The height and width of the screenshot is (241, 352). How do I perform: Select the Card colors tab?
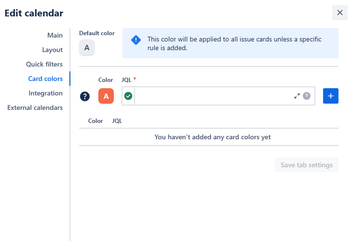45,79
